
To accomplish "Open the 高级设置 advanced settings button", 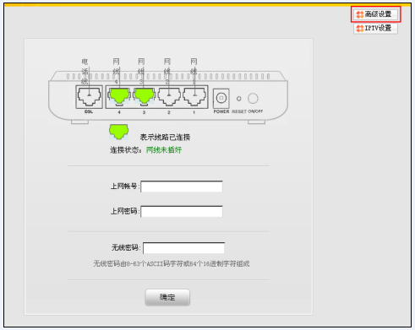I will click(x=375, y=14).
